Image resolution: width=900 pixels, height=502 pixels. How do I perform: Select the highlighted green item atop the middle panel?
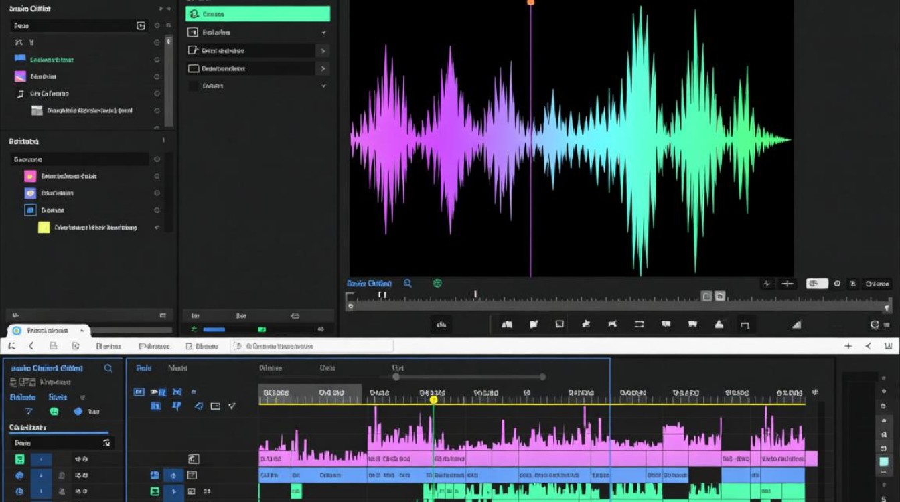point(258,14)
